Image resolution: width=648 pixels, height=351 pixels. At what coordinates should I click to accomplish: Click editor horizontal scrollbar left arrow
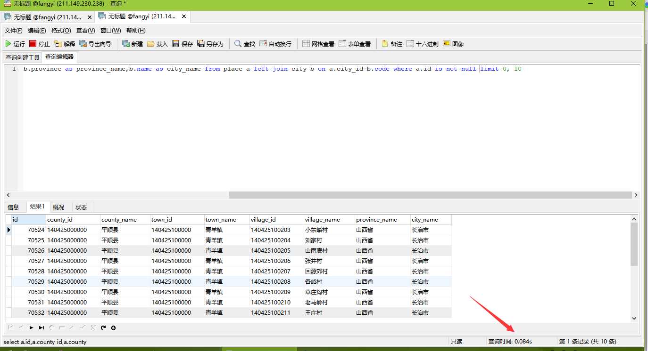coord(8,195)
